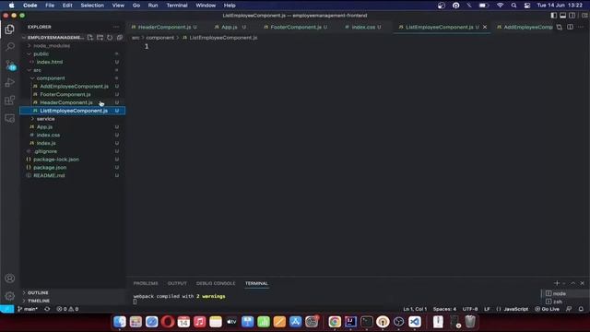590x332 pixels.
Task: Switch to index.css editor tab
Action: [x=363, y=27]
